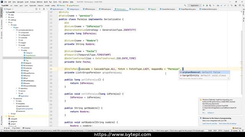Switch to the GrupoPermiso.java tab

coord(137,9)
